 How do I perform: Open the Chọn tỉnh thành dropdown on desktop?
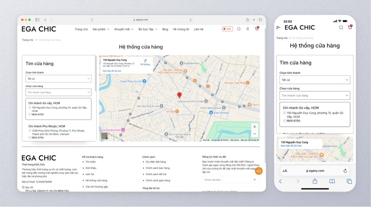point(58,79)
